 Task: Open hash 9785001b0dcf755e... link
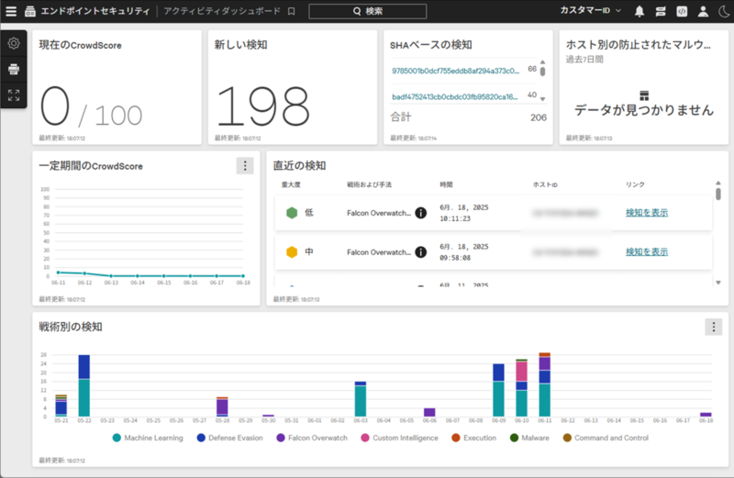pos(455,71)
